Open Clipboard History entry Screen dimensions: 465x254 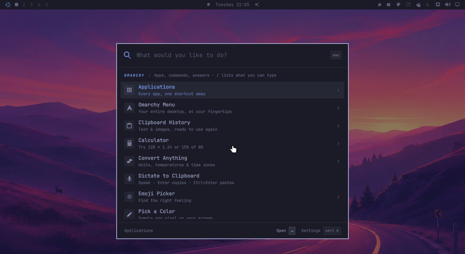pyautogui.click(x=232, y=126)
